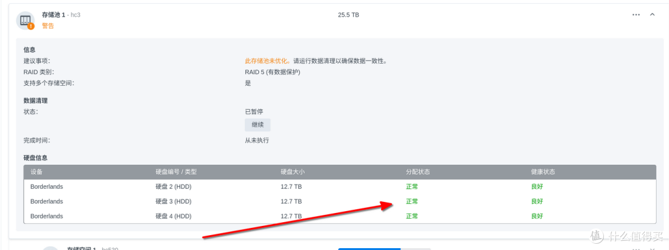Click the 支持多个存储空间 label

49,83
